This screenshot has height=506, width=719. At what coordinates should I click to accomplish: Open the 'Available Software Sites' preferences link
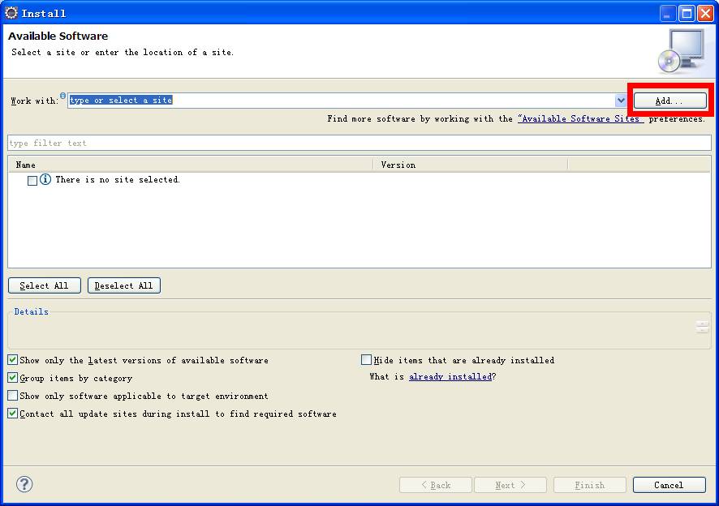(581, 119)
